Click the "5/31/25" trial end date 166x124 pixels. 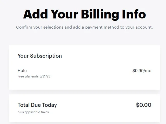pos(45,76)
